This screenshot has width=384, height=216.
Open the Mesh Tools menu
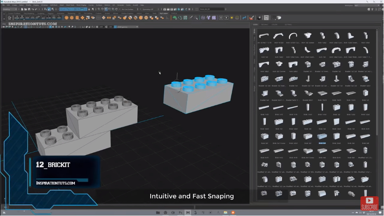(70, 5)
